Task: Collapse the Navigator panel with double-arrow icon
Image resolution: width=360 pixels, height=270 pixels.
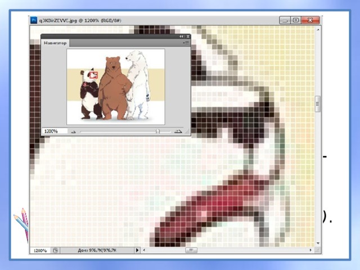Action: [182, 37]
